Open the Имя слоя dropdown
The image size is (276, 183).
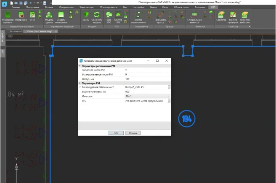pos(169,96)
